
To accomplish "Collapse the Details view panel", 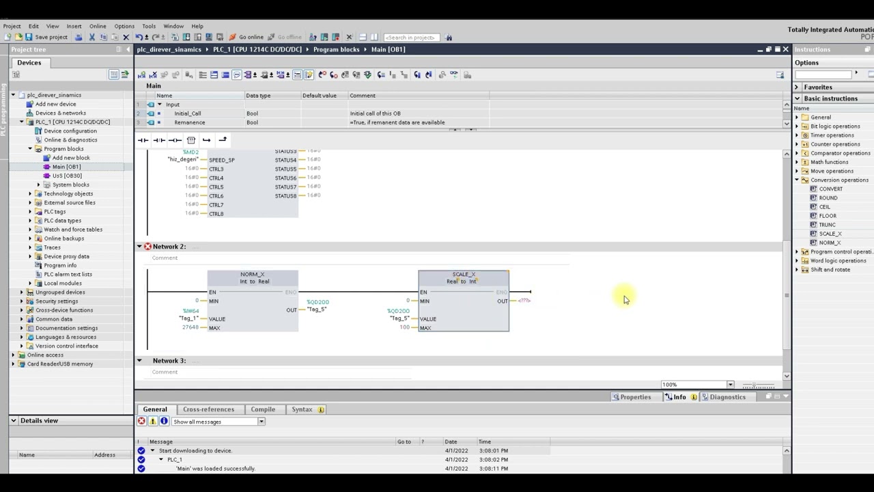I will (13, 421).
